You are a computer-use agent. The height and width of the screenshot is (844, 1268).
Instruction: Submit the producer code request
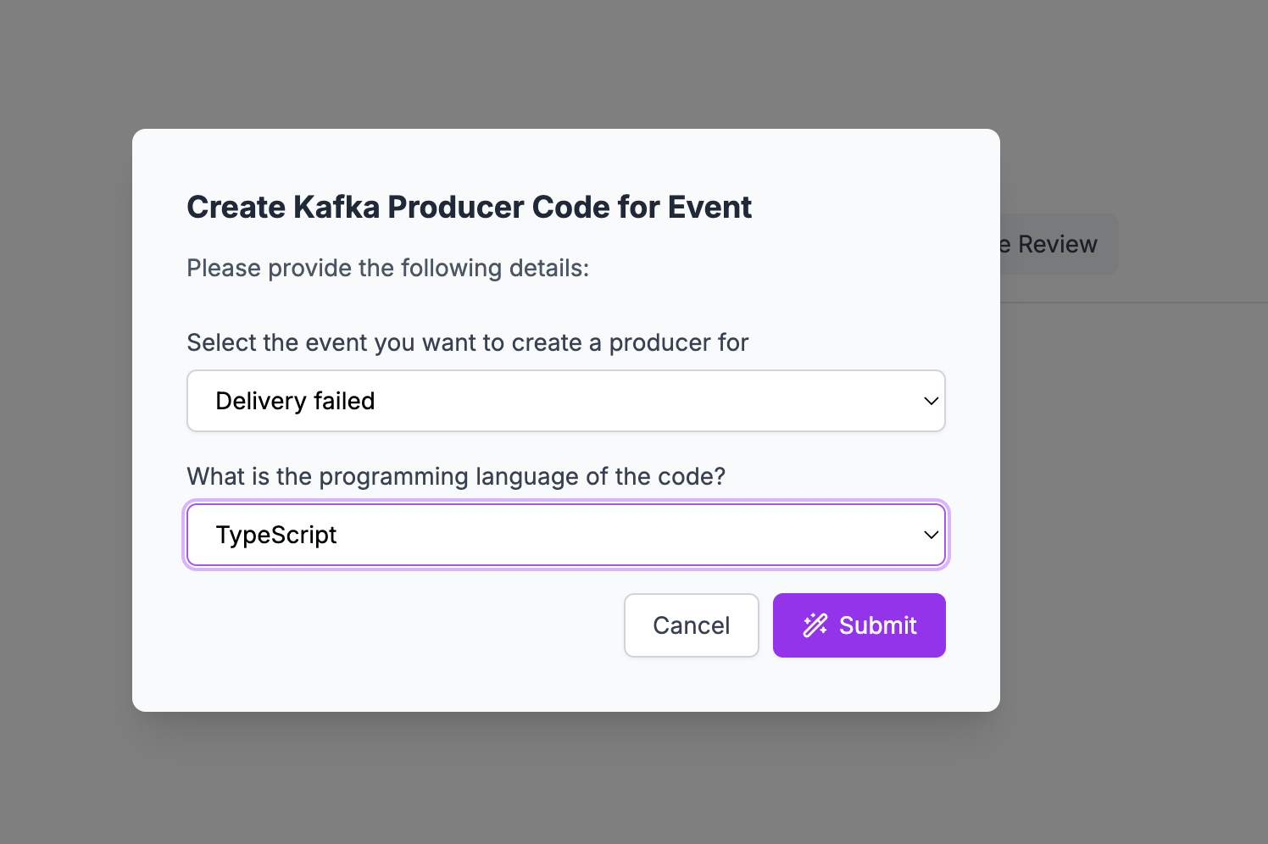[859, 625]
